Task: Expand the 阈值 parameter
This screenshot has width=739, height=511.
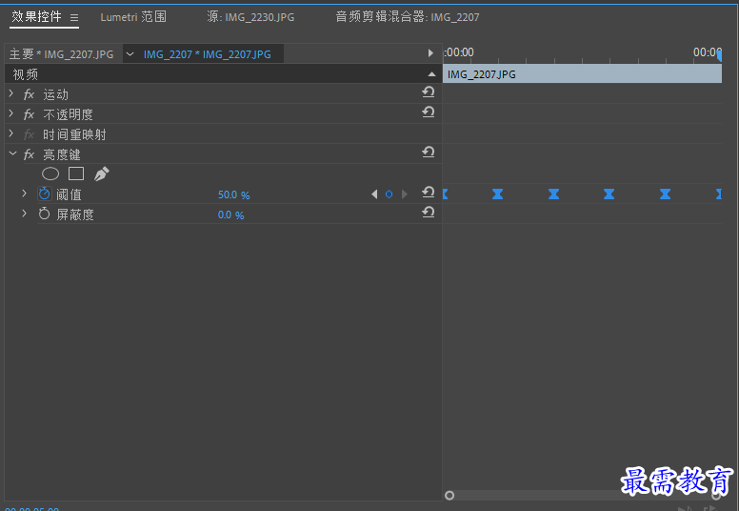Action: (x=25, y=194)
